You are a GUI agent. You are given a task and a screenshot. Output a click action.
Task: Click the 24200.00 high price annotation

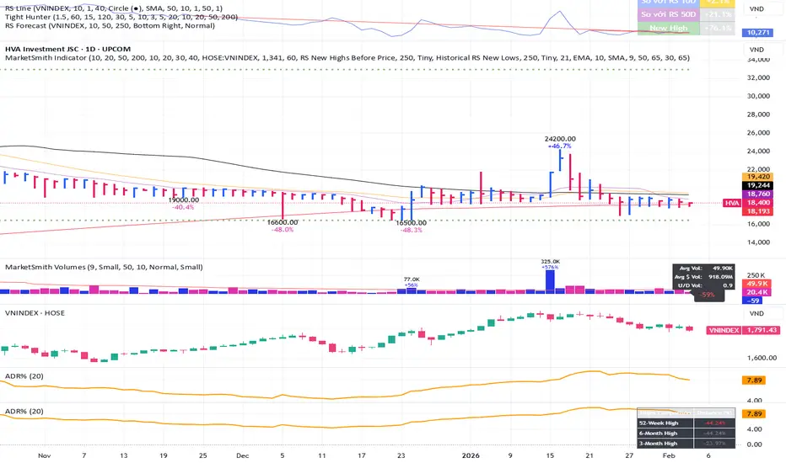560,139
